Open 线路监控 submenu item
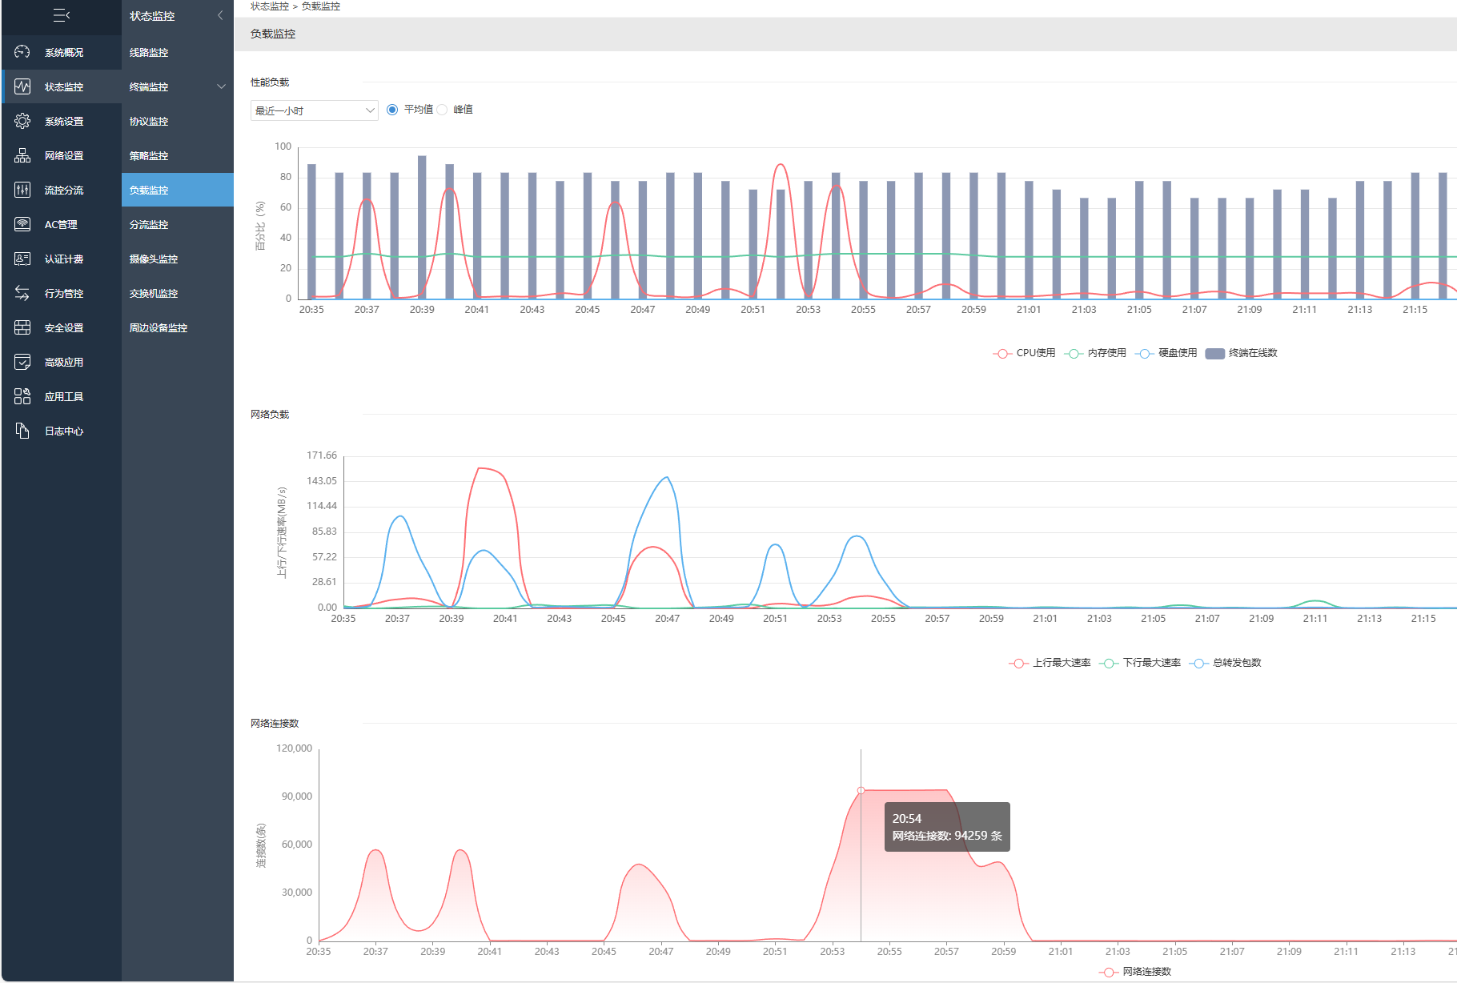The width and height of the screenshot is (1457, 983). pyautogui.click(x=149, y=52)
